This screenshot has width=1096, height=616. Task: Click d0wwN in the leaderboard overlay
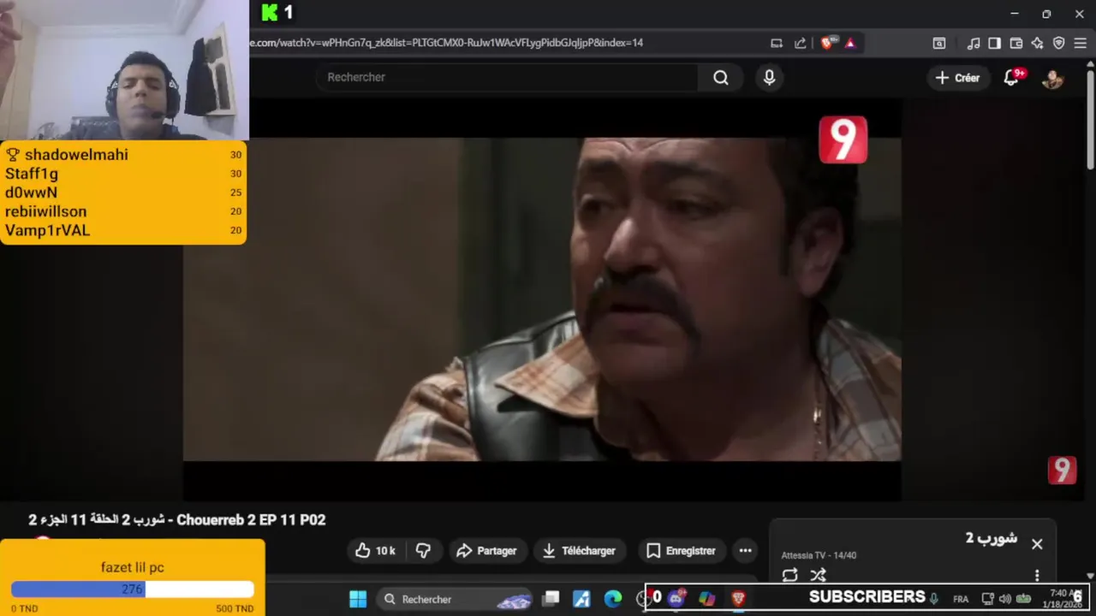(31, 192)
